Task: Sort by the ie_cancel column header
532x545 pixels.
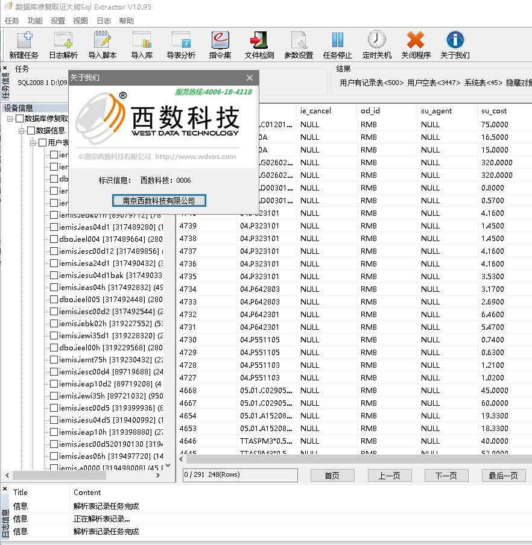Action: click(x=327, y=111)
